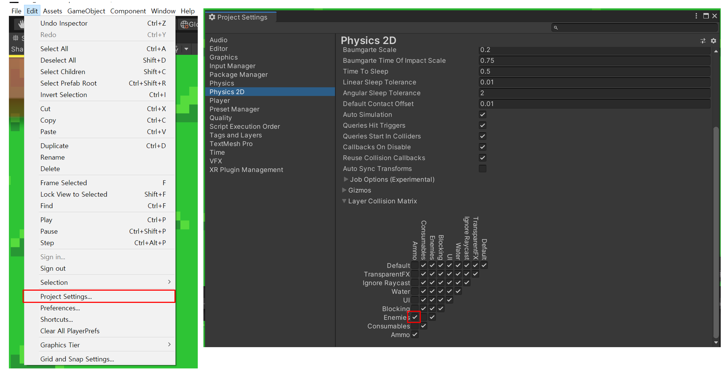Maximize the Project Settings window
The width and height of the screenshot is (728, 373).
coord(706,16)
